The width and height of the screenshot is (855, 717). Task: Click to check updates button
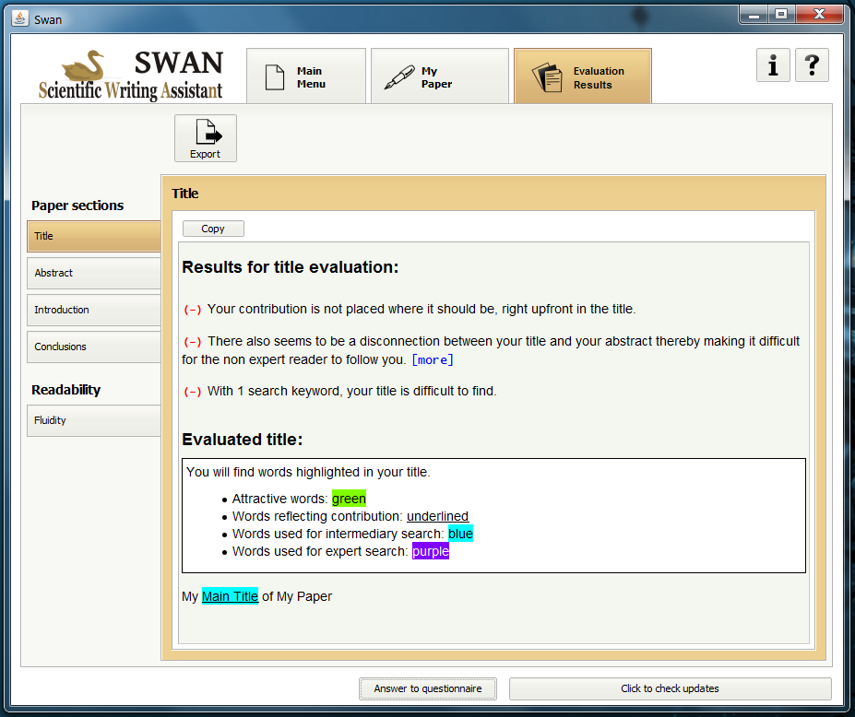pyautogui.click(x=671, y=688)
